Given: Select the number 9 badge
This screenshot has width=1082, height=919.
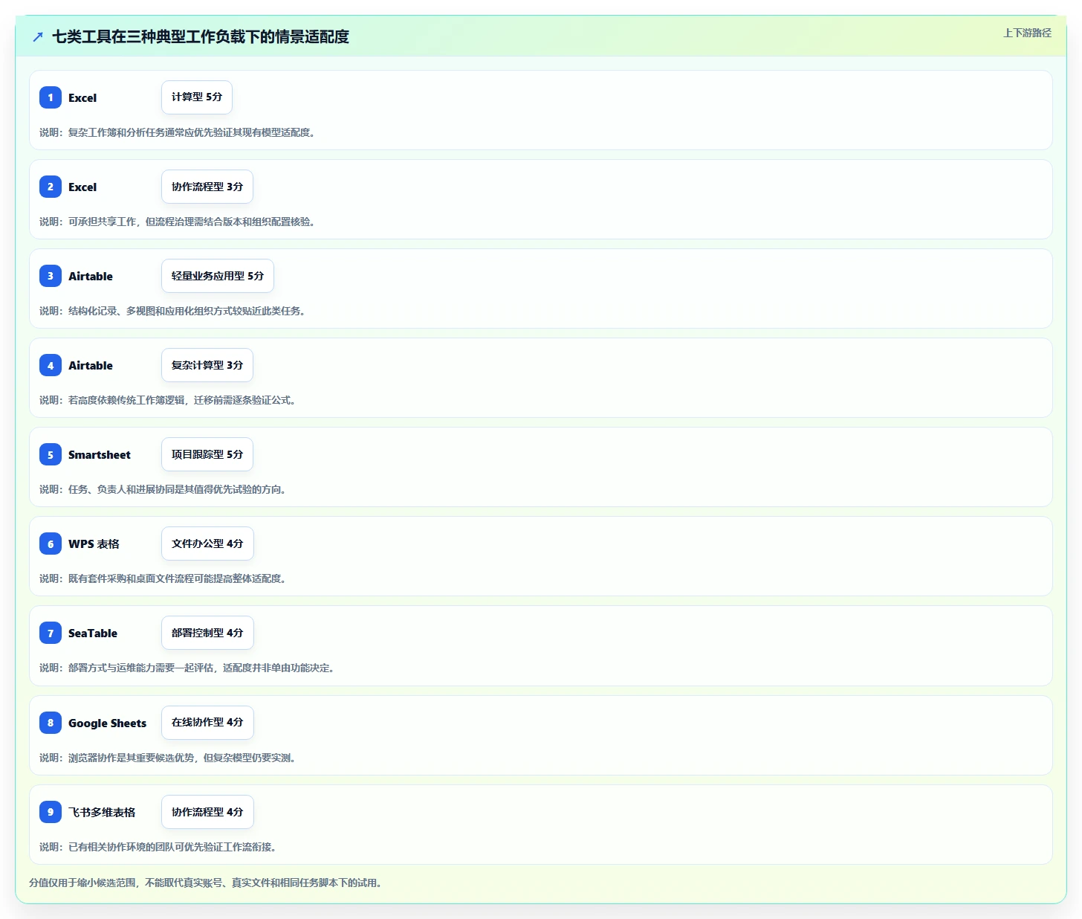Looking at the screenshot, I should [51, 812].
